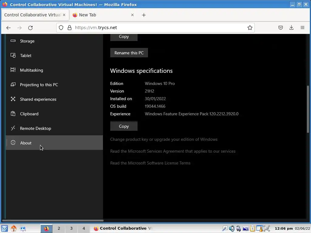Image resolution: width=311 pixels, height=233 pixels.
Task: Click the clock showing 12:06 pm
Action: click(x=284, y=228)
